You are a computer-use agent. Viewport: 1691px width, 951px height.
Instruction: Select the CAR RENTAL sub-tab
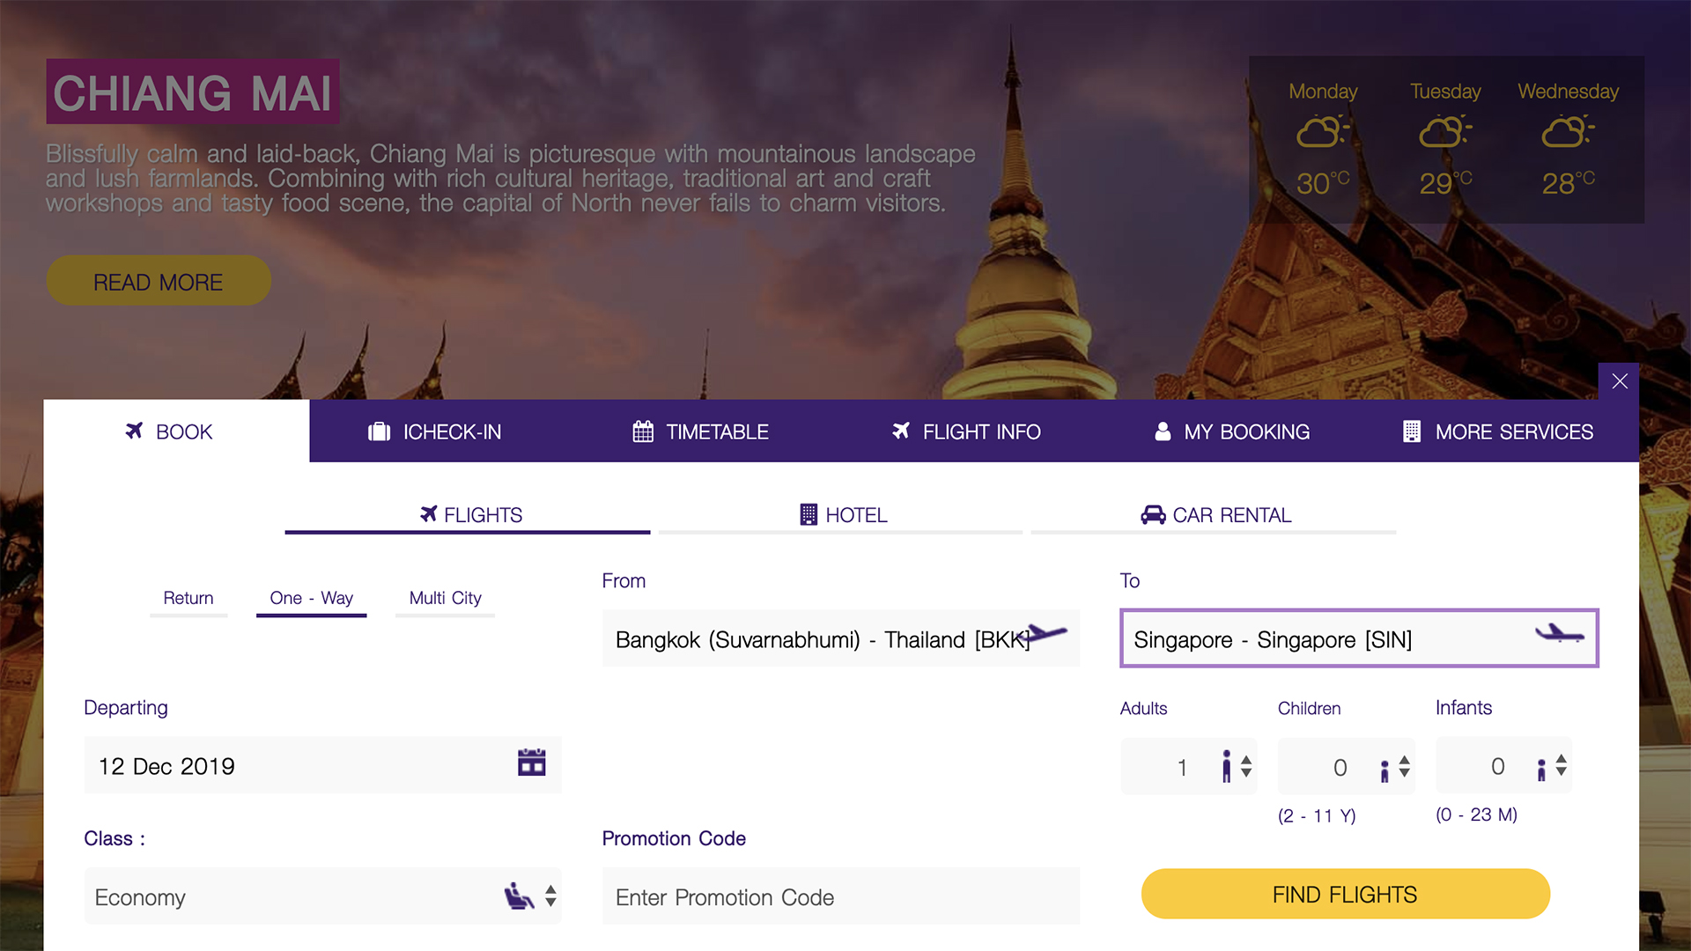click(1214, 515)
